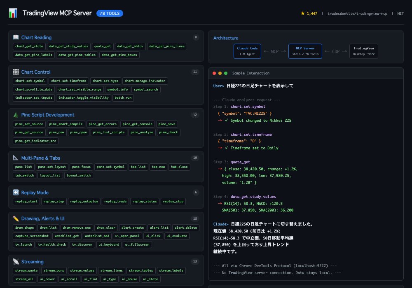
Task: Click the Multi-Pane ruler icon
Action: (x=16, y=158)
